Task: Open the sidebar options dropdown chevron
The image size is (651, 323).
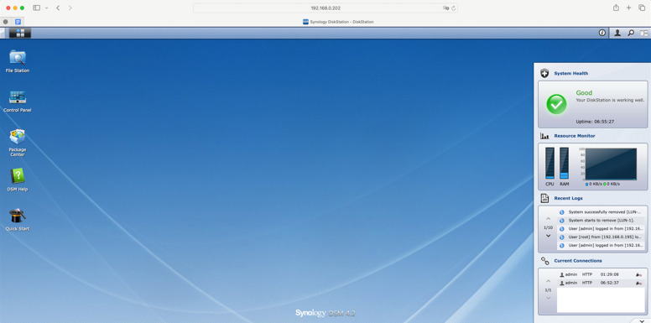Action: (x=46, y=8)
